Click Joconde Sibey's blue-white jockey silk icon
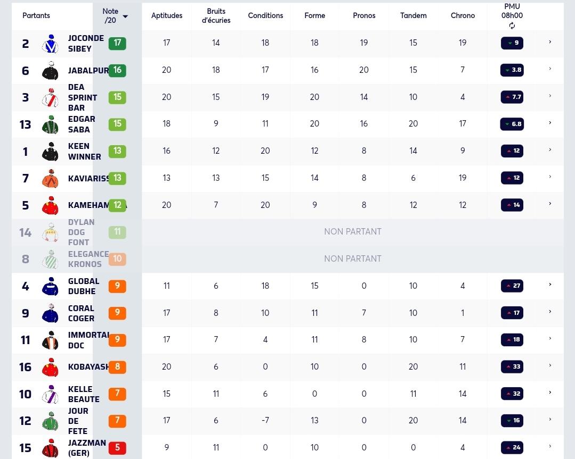575x459 pixels. 51,44
